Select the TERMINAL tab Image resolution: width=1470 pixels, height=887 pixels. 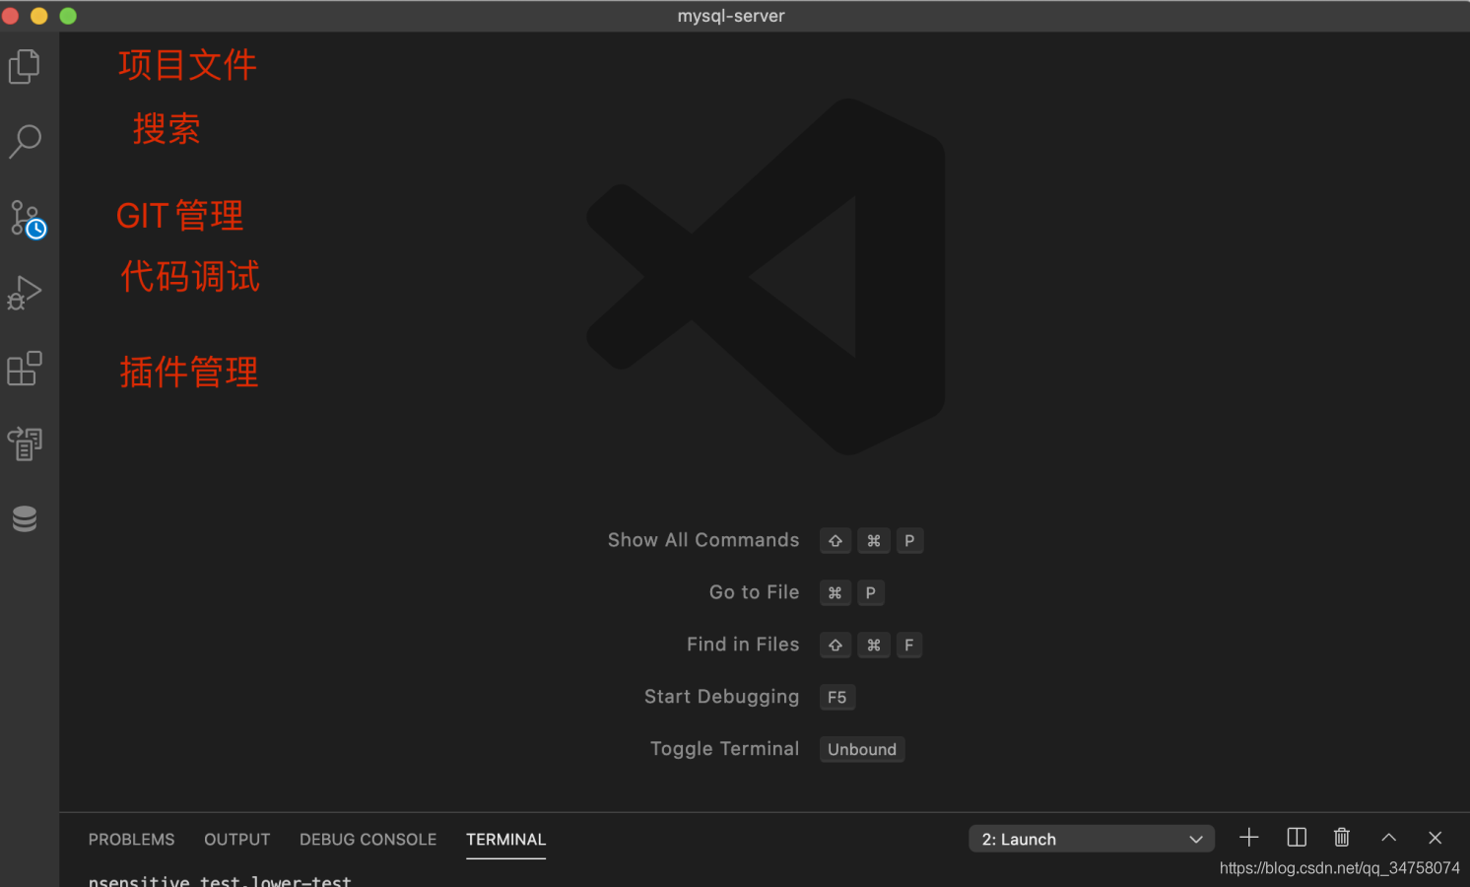point(506,840)
